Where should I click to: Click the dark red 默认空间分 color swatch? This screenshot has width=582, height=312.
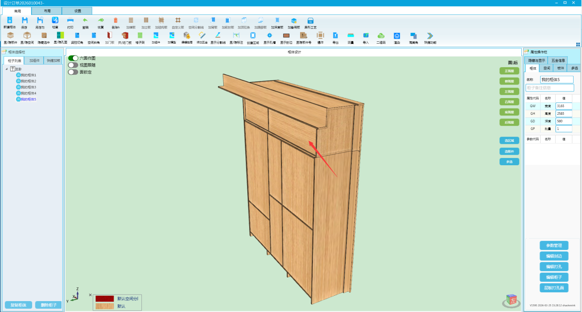tap(105, 299)
